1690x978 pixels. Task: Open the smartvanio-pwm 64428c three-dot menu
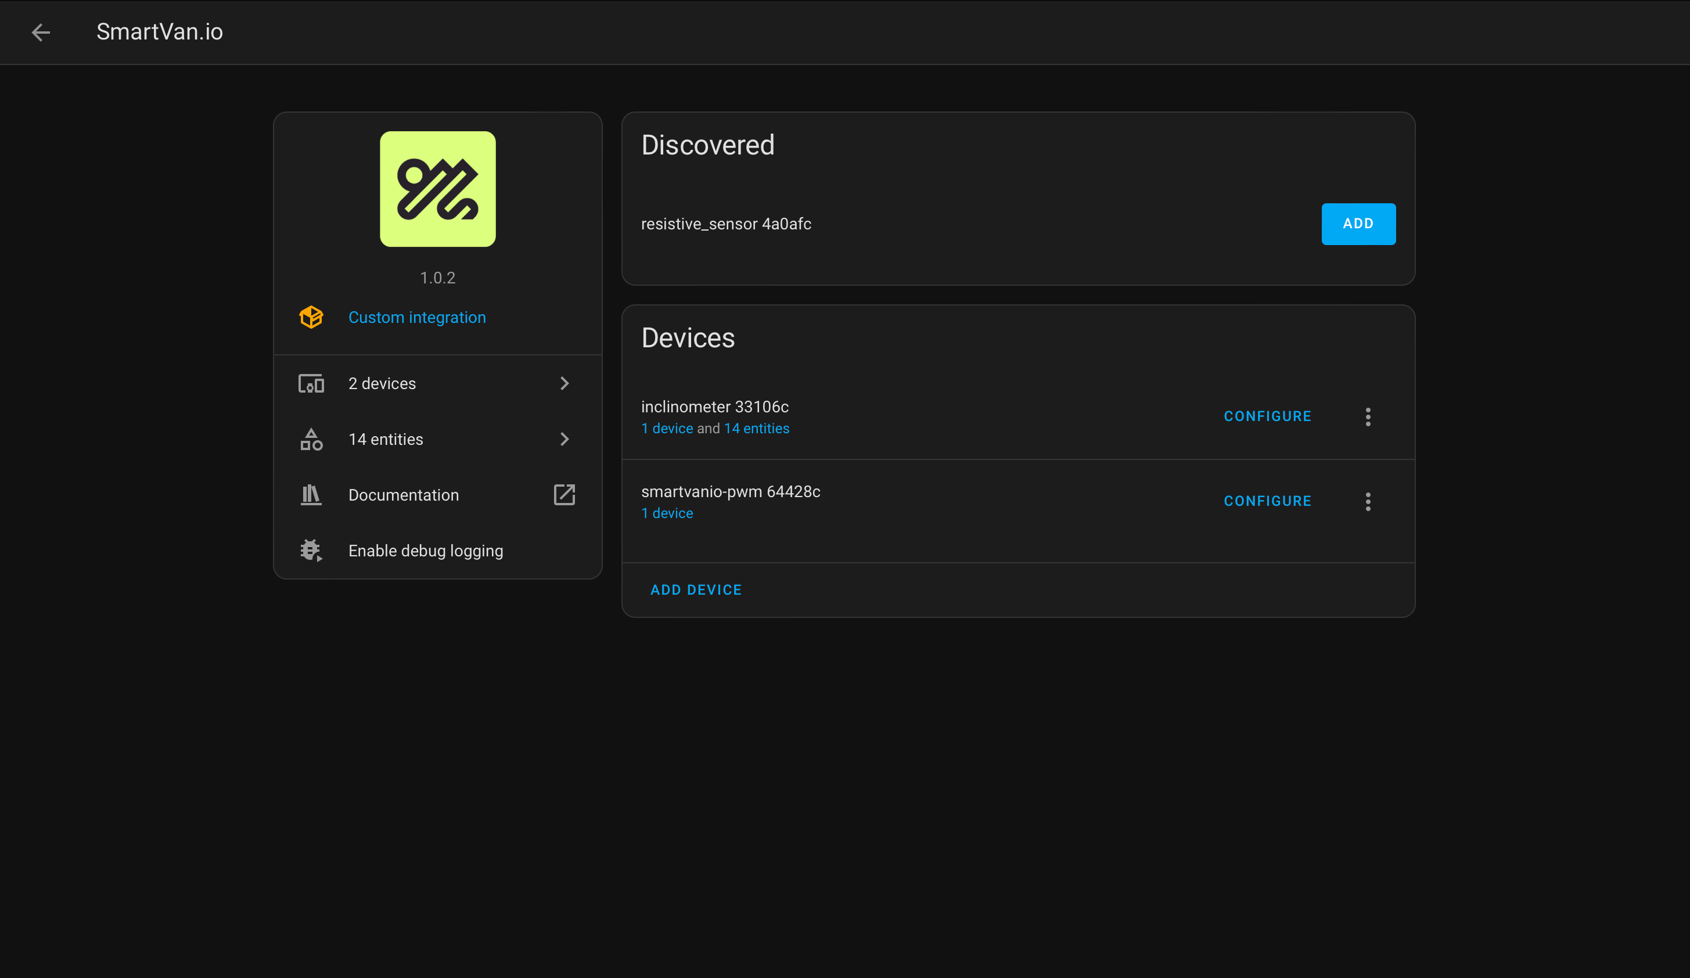(1368, 502)
